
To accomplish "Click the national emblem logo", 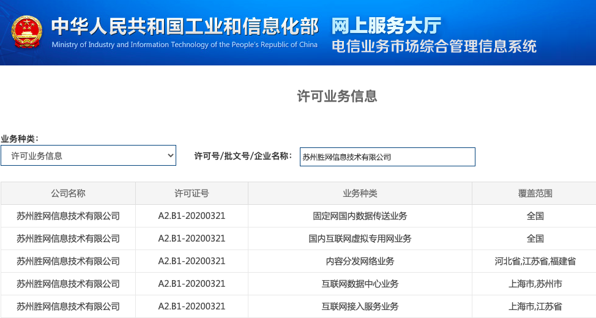I will tap(26, 32).
